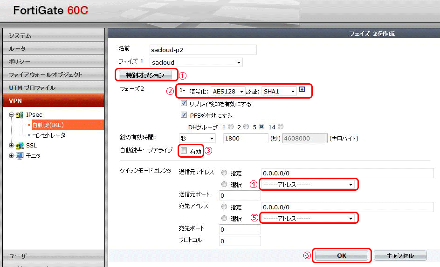Click the 特別オプション button
The height and width of the screenshot is (267, 440).
(x=145, y=75)
